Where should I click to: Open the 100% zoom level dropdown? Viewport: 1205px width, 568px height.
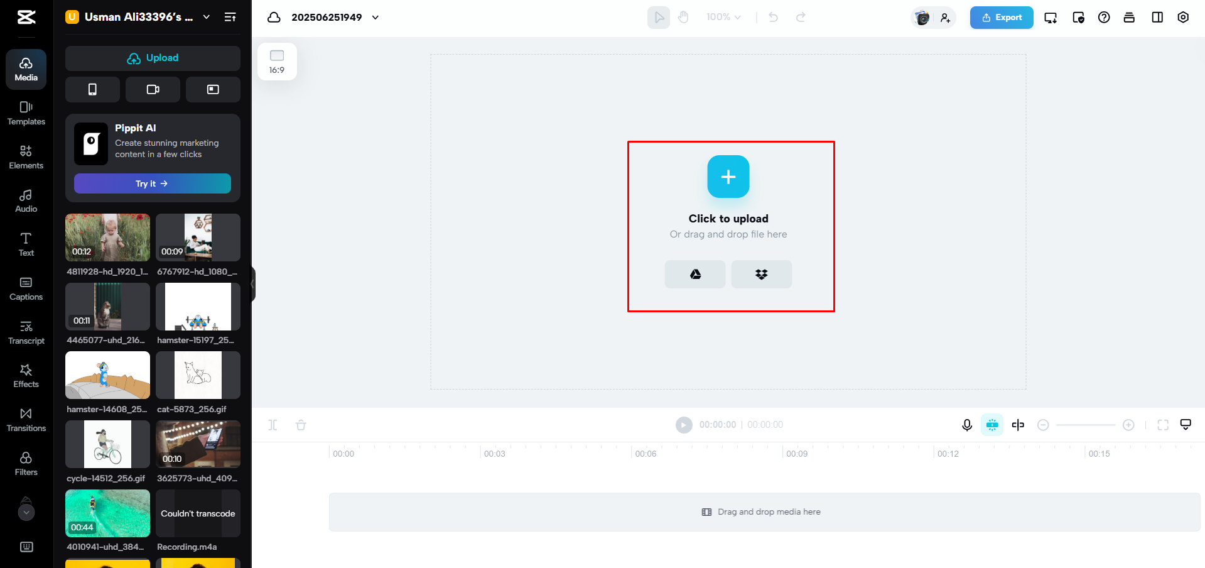(723, 17)
